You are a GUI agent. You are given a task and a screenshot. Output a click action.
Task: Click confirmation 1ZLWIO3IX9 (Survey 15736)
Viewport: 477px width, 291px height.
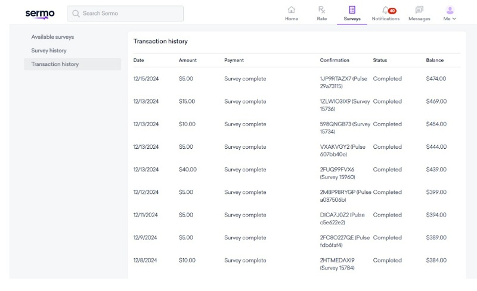tap(345, 105)
